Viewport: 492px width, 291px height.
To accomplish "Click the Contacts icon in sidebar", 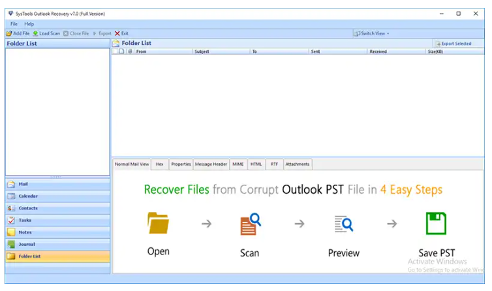I will click(x=11, y=208).
